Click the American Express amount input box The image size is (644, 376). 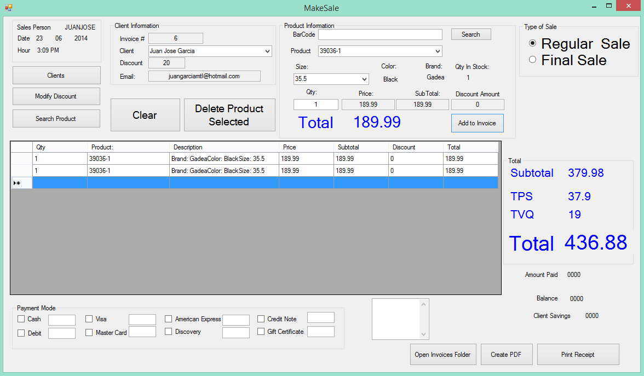tap(235, 320)
